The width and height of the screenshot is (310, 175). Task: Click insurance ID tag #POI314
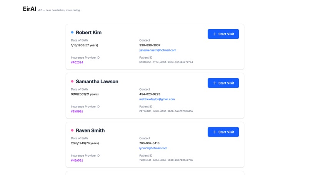77,62
